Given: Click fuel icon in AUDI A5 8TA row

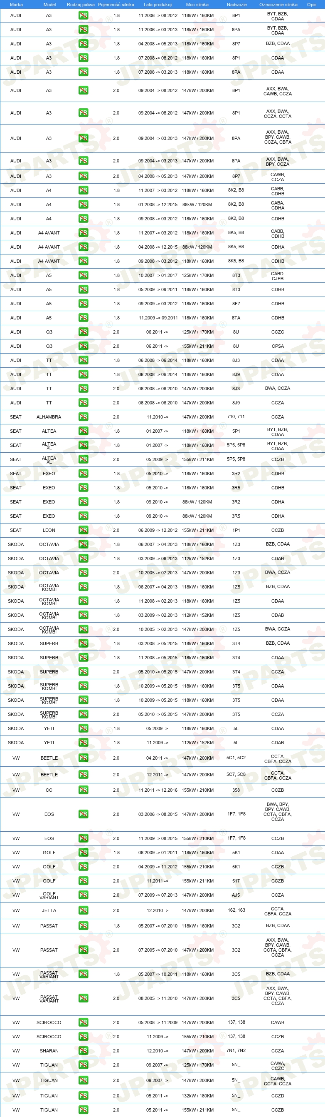Looking at the screenshot, I should [84, 318].
